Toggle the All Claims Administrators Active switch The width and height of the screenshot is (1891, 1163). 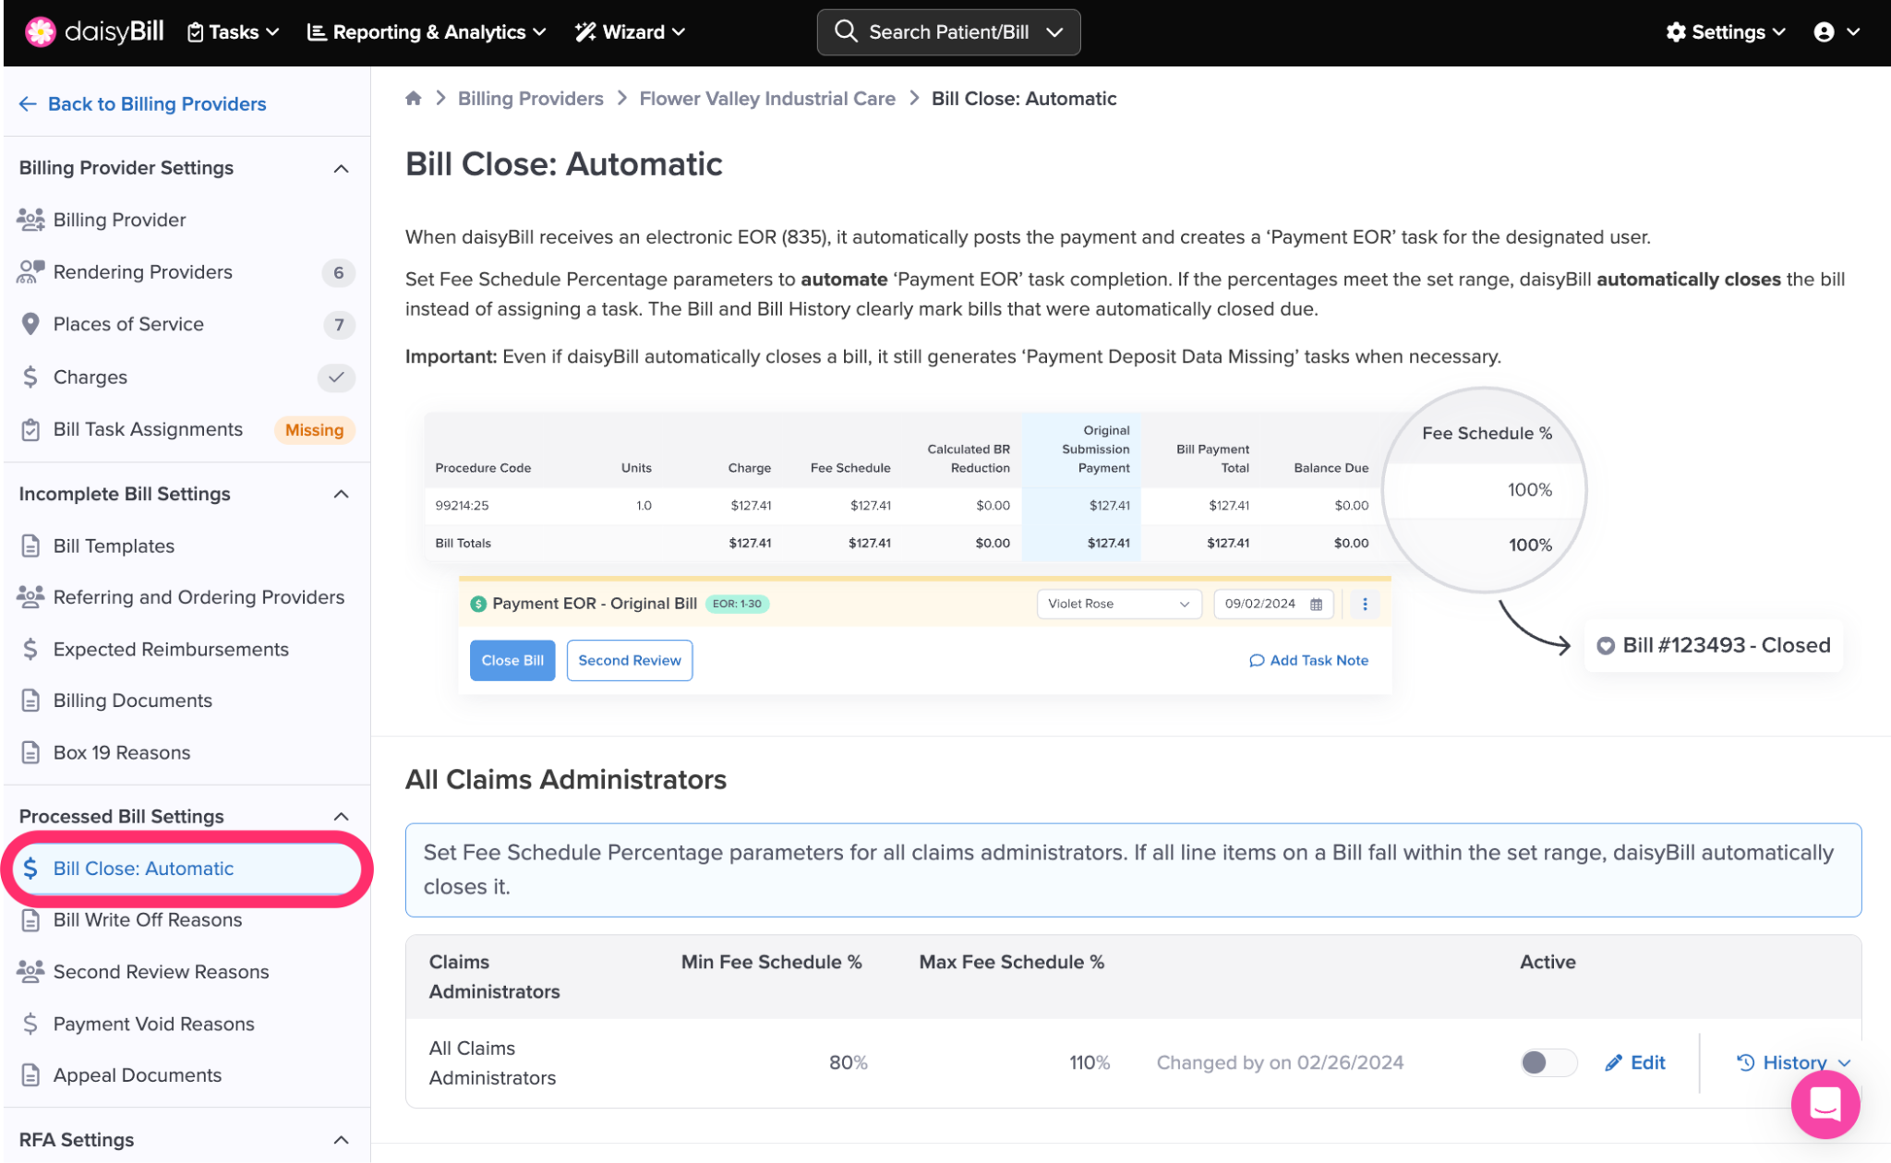tap(1548, 1062)
